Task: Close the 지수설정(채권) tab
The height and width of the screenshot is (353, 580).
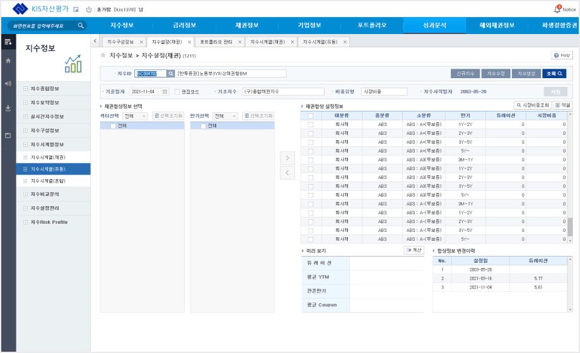Action: pos(189,42)
